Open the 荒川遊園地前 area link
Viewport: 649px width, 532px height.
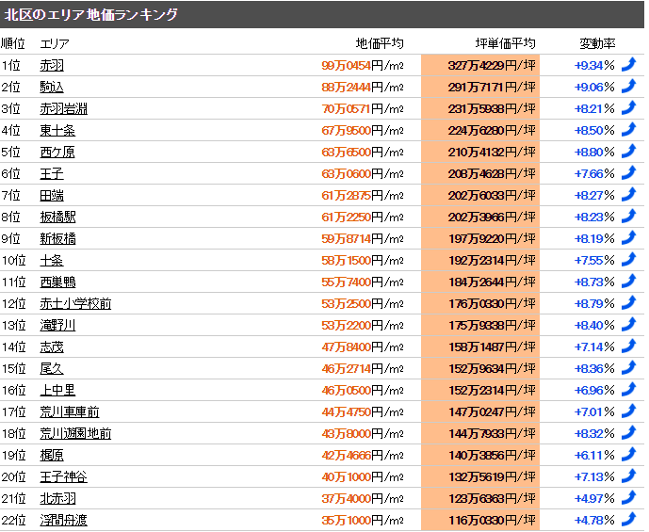click(x=75, y=433)
